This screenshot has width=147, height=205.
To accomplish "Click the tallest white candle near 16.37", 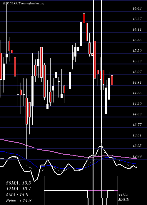I will click(81, 34).
